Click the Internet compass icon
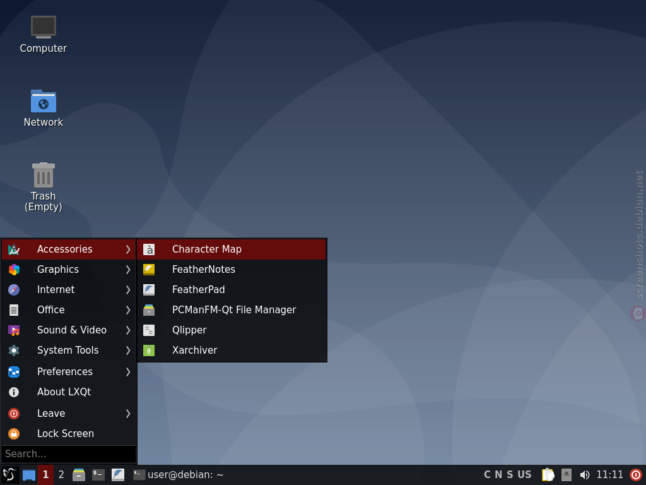This screenshot has width=646, height=485. tap(14, 289)
